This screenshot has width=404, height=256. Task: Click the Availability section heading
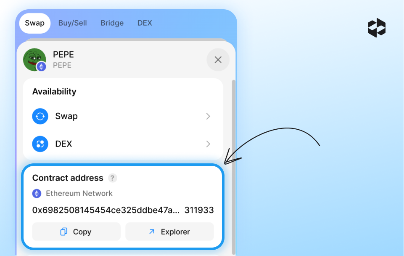tap(54, 92)
